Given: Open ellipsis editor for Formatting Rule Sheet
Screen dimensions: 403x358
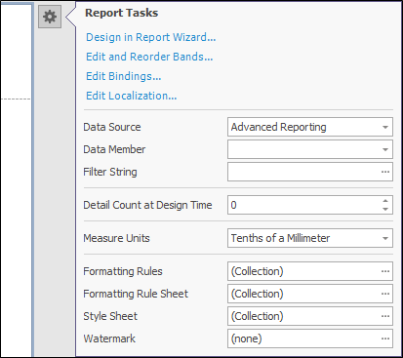Looking at the screenshot, I should [385, 294].
